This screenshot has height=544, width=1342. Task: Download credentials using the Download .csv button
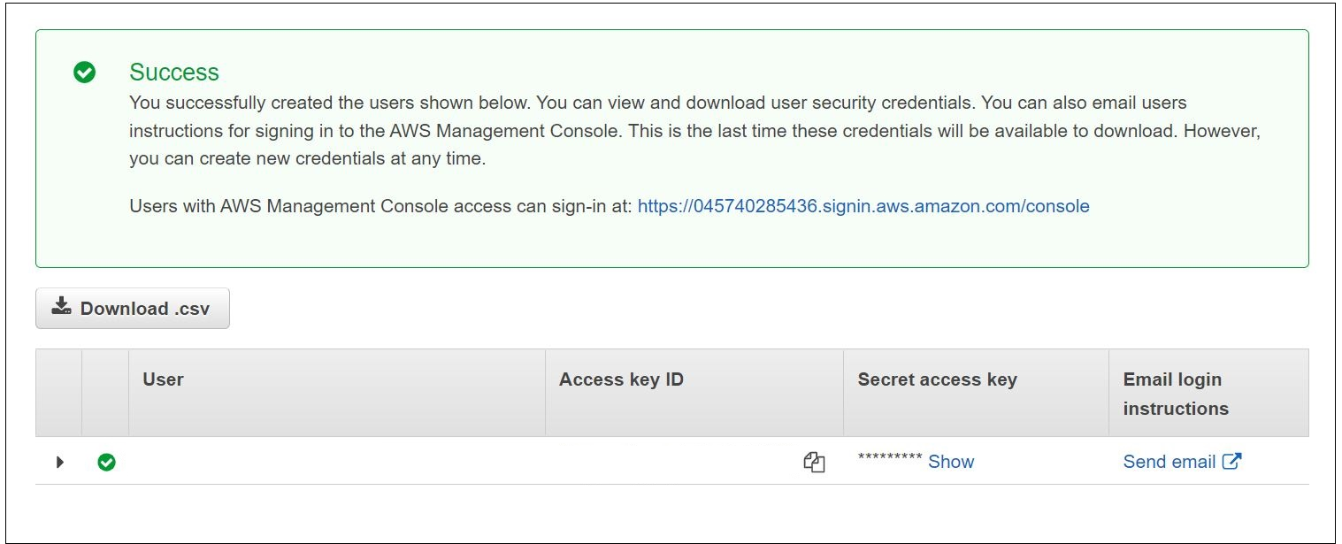click(132, 308)
